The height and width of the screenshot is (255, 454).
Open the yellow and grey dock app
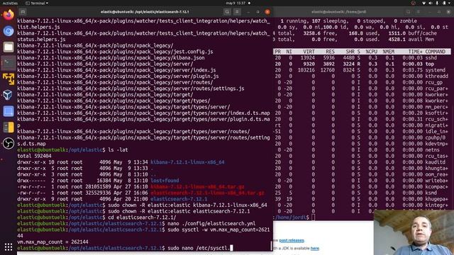[x=9, y=127]
